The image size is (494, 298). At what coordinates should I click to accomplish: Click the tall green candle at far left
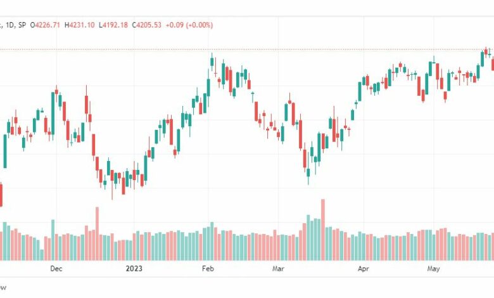coord(5,151)
